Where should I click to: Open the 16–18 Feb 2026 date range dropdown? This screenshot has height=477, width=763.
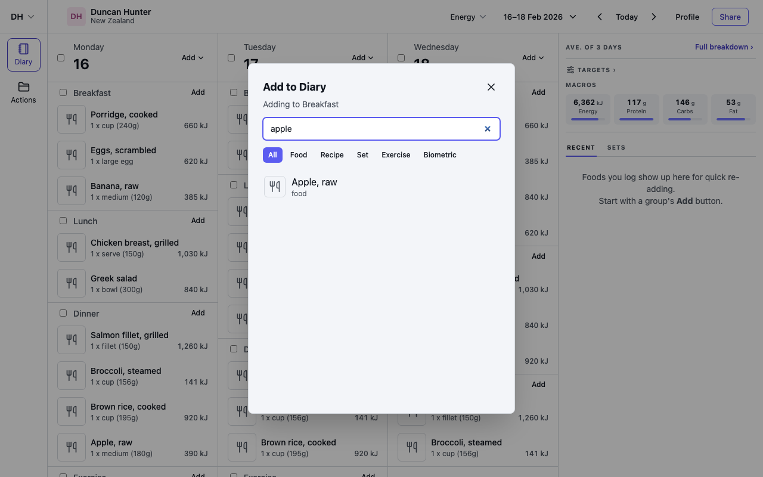540,17
